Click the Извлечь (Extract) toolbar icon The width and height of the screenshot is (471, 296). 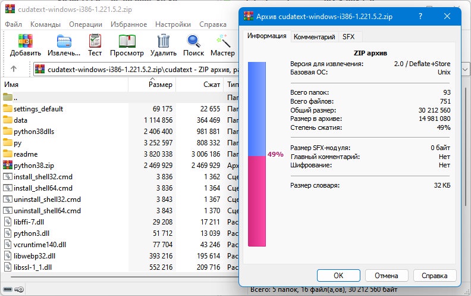64,41
